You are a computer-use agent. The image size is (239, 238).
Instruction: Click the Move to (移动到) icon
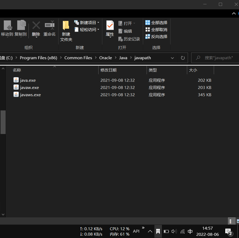coord(8,25)
